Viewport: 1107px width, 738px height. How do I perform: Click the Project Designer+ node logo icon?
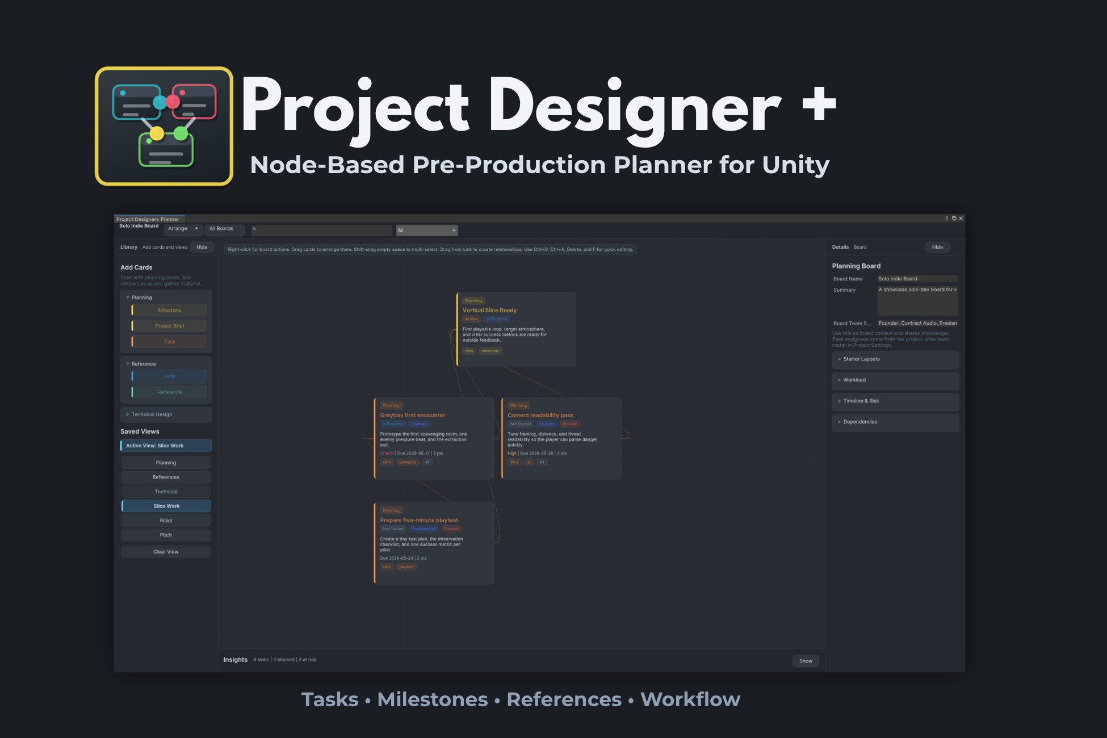coord(164,126)
